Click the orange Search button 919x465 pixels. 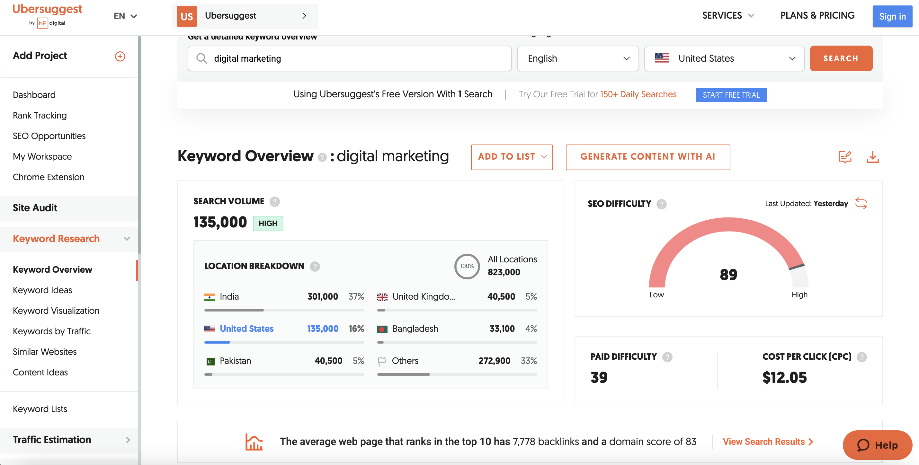tap(841, 58)
